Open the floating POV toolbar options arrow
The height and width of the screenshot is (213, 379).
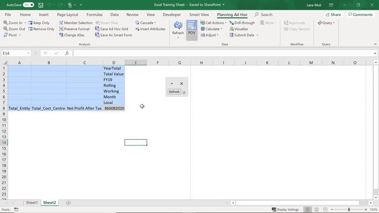tap(172, 83)
